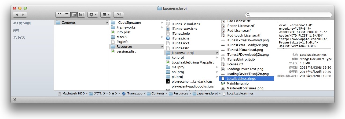The image size is (345, 119).
Task: Select iTunesExtra…oad@2x.png file
Action: pyautogui.click(x=247, y=45)
